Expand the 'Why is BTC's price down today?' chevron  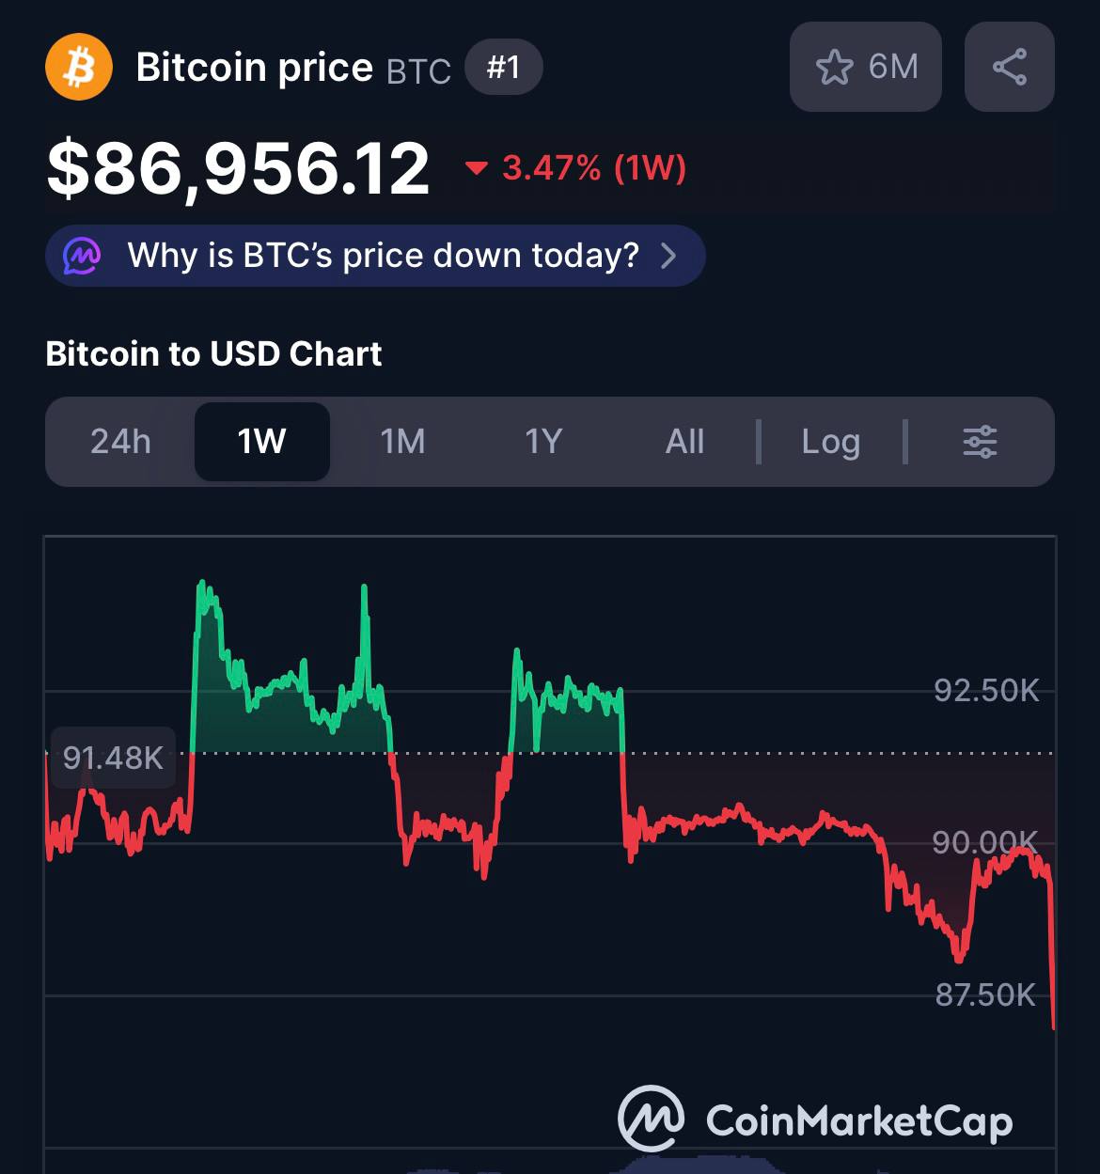click(668, 256)
